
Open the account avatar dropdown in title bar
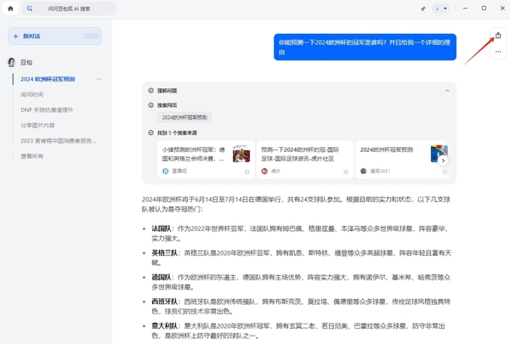click(x=441, y=8)
